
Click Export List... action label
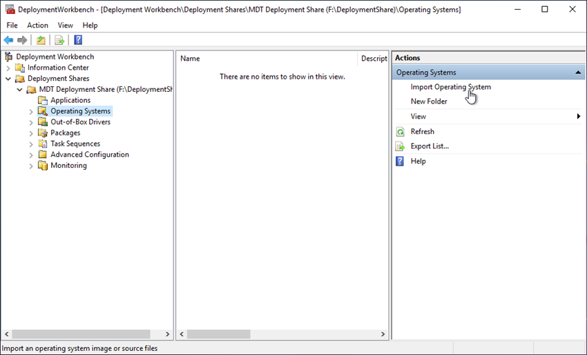(x=430, y=146)
